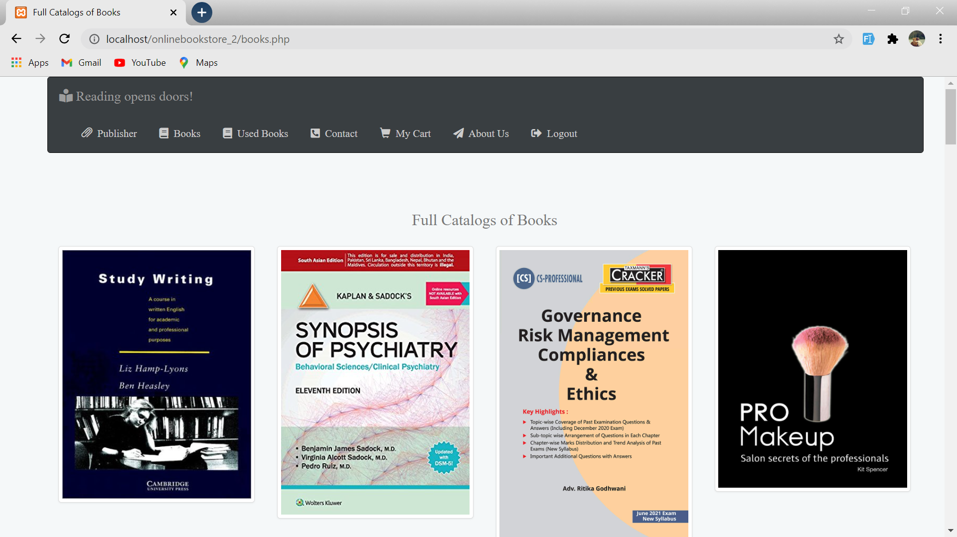Reload the current page

[64, 39]
